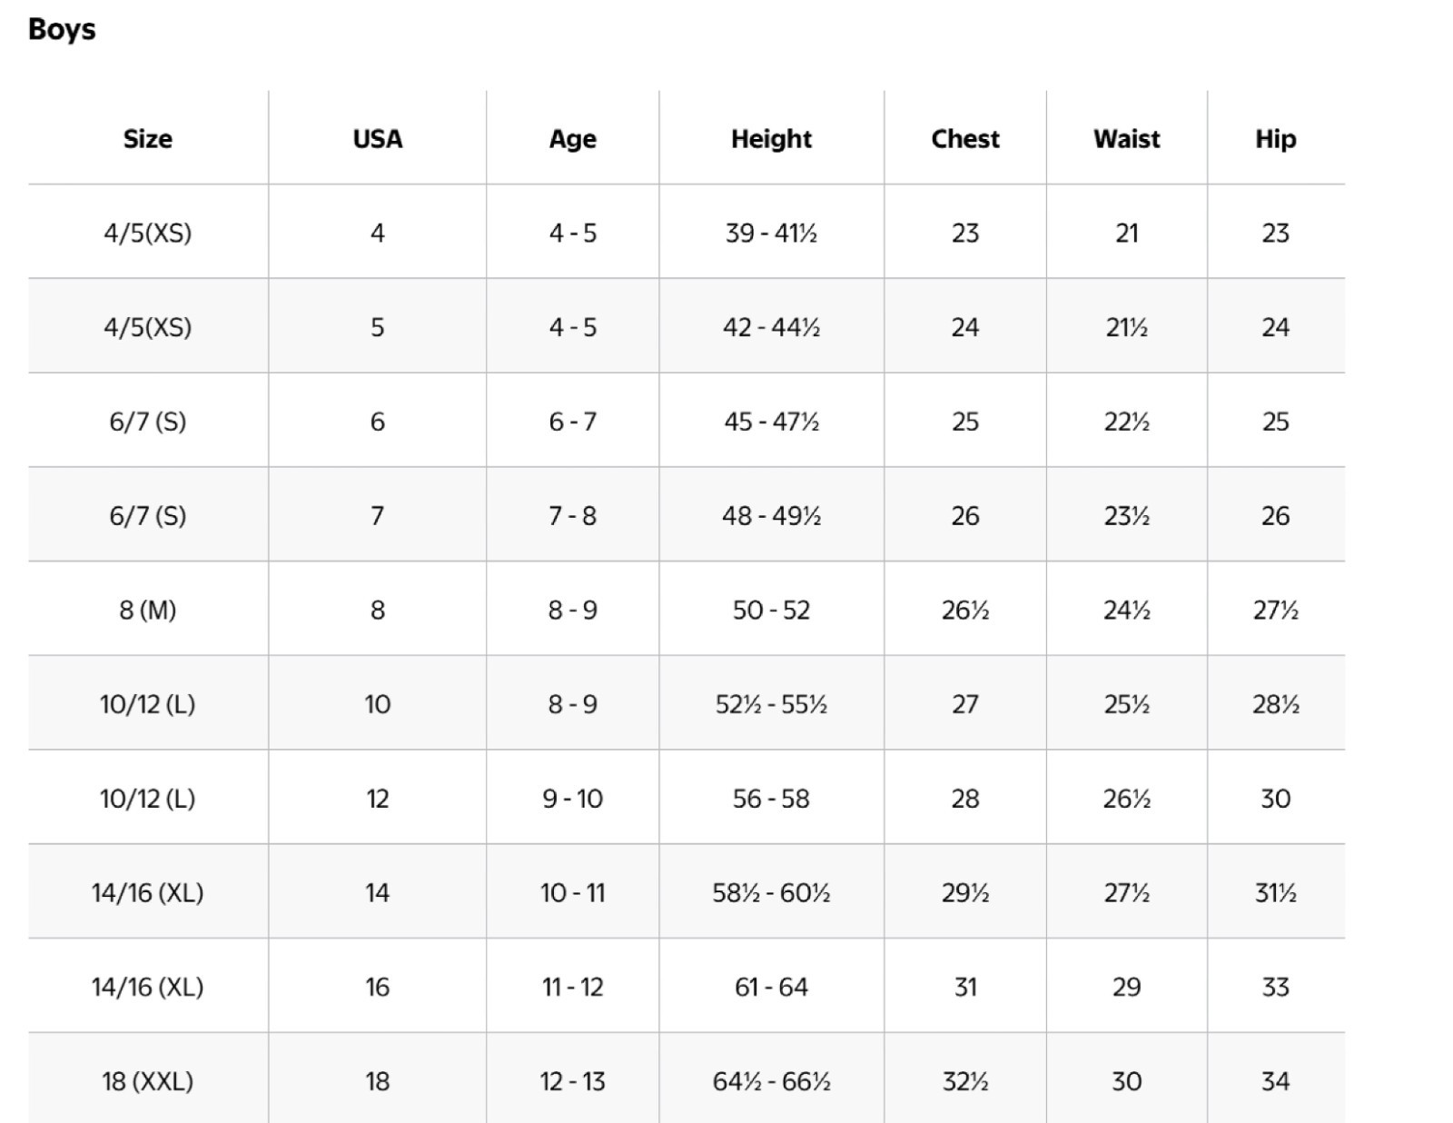Click the Size column header
Image resolution: width=1453 pixels, height=1123 pixels.
click(x=147, y=139)
